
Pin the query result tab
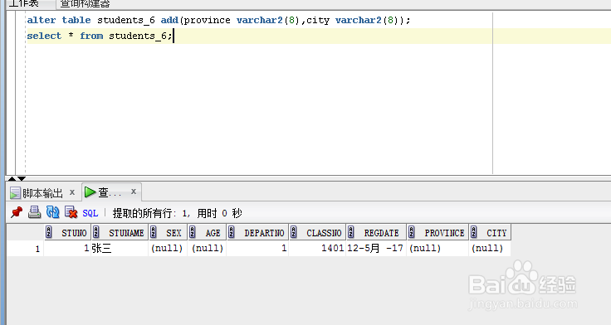coord(17,212)
